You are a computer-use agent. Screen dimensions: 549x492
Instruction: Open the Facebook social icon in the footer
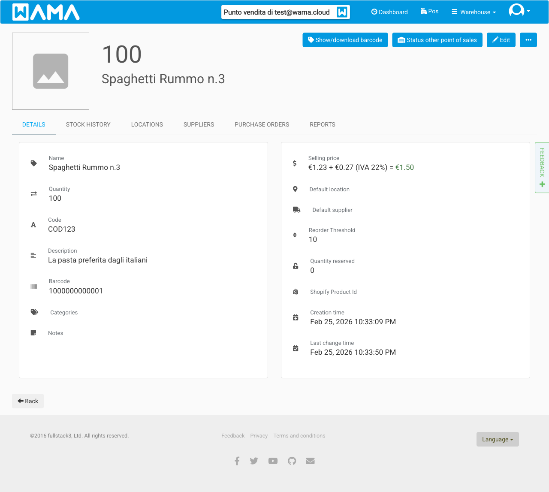[237, 461]
